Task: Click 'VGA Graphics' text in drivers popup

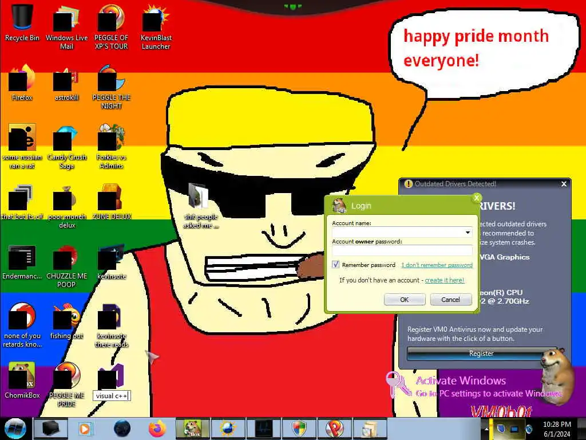Action: (505, 257)
